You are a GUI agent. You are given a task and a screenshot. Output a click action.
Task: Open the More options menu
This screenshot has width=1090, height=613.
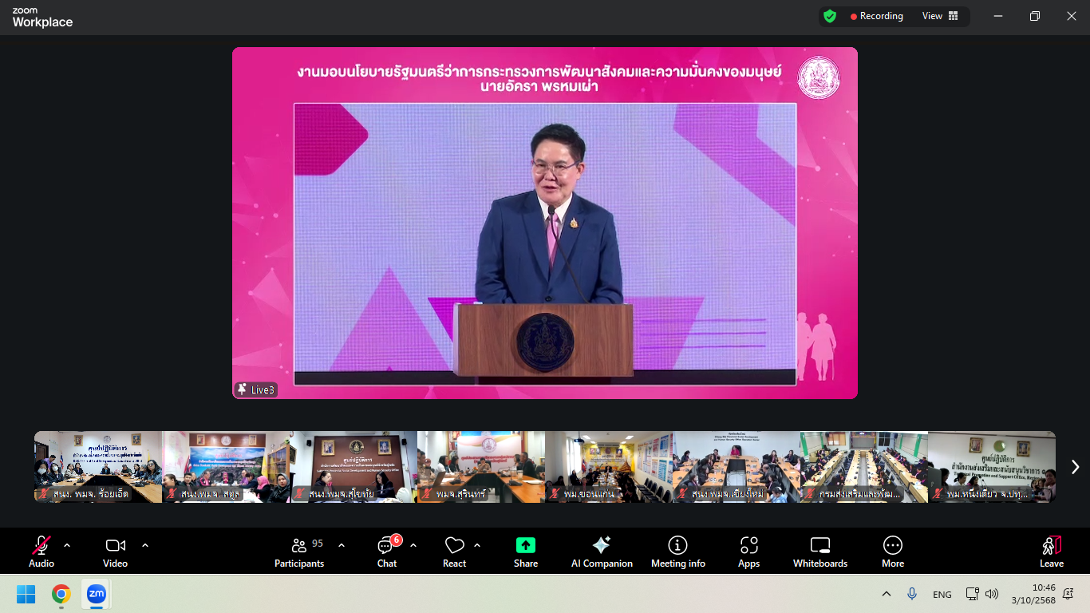pos(893,550)
